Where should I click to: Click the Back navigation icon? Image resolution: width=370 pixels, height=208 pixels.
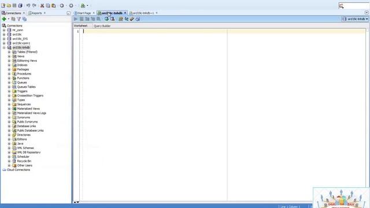pyautogui.click(x=62, y=5)
